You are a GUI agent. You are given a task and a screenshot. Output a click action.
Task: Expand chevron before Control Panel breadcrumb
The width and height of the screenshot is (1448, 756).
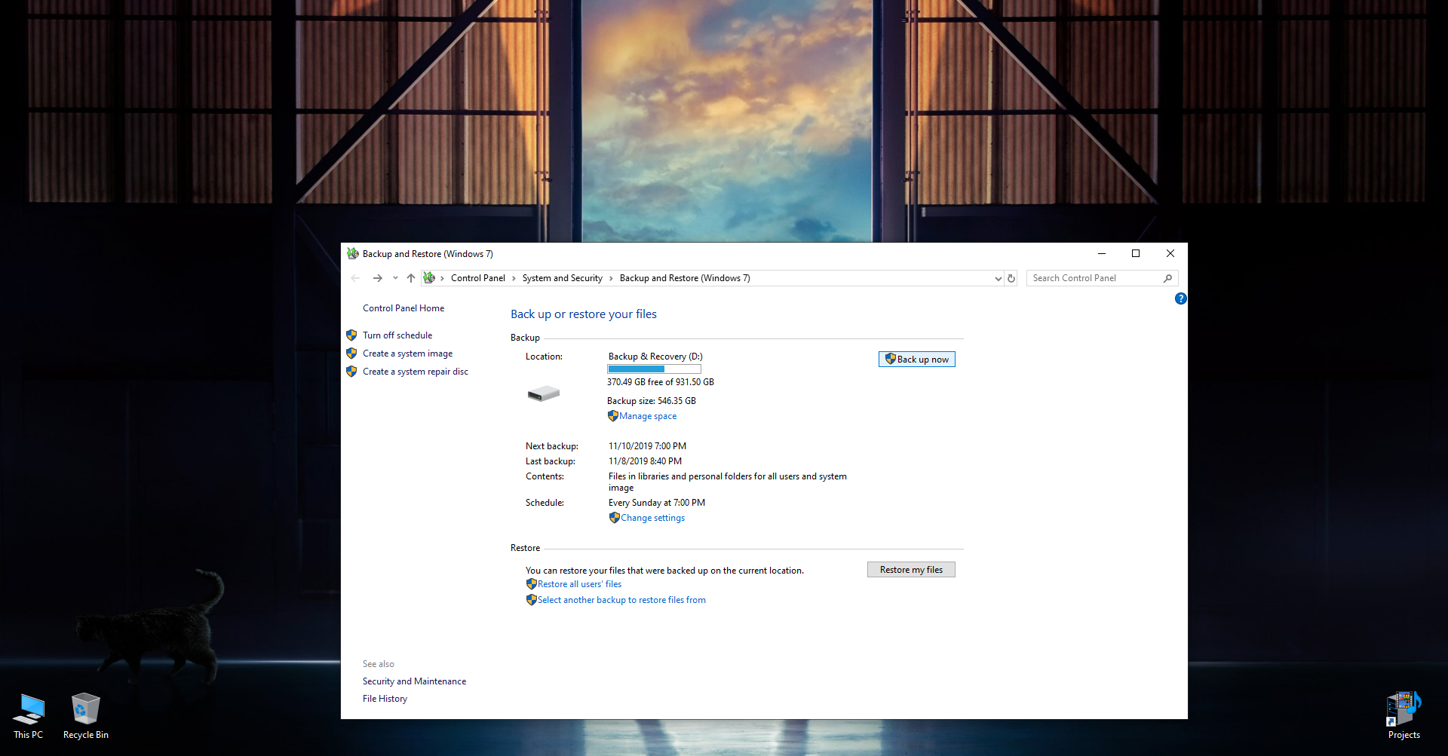[x=442, y=278]
